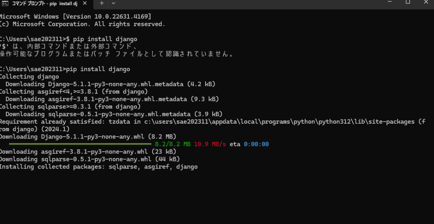The image size is (434, 224).
Task: Minimize the terminal window
Action: click(390, 2)
